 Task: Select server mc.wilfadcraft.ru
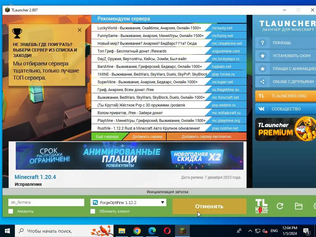(x=169, y=113)
